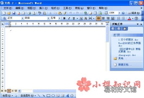Click the horizontal scrollbar left arrow
The image size is (144, 98).
click(19, 91)
